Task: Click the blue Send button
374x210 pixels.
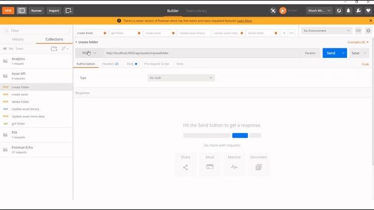Action: click(331, 53)
